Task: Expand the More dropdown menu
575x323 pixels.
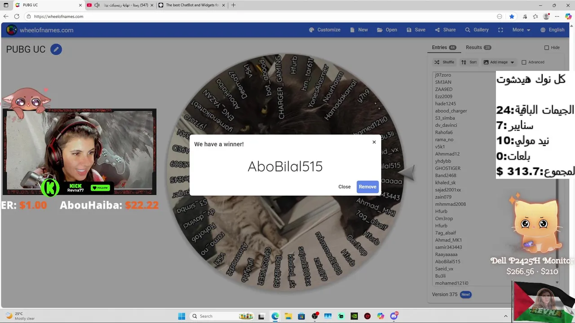Action: [x=521, y=30]
